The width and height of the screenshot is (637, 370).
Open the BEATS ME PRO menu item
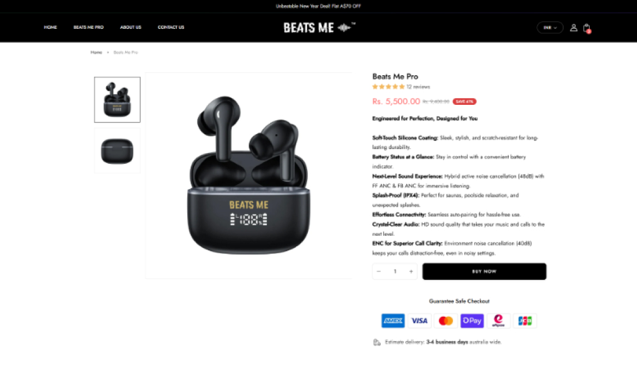88,27
